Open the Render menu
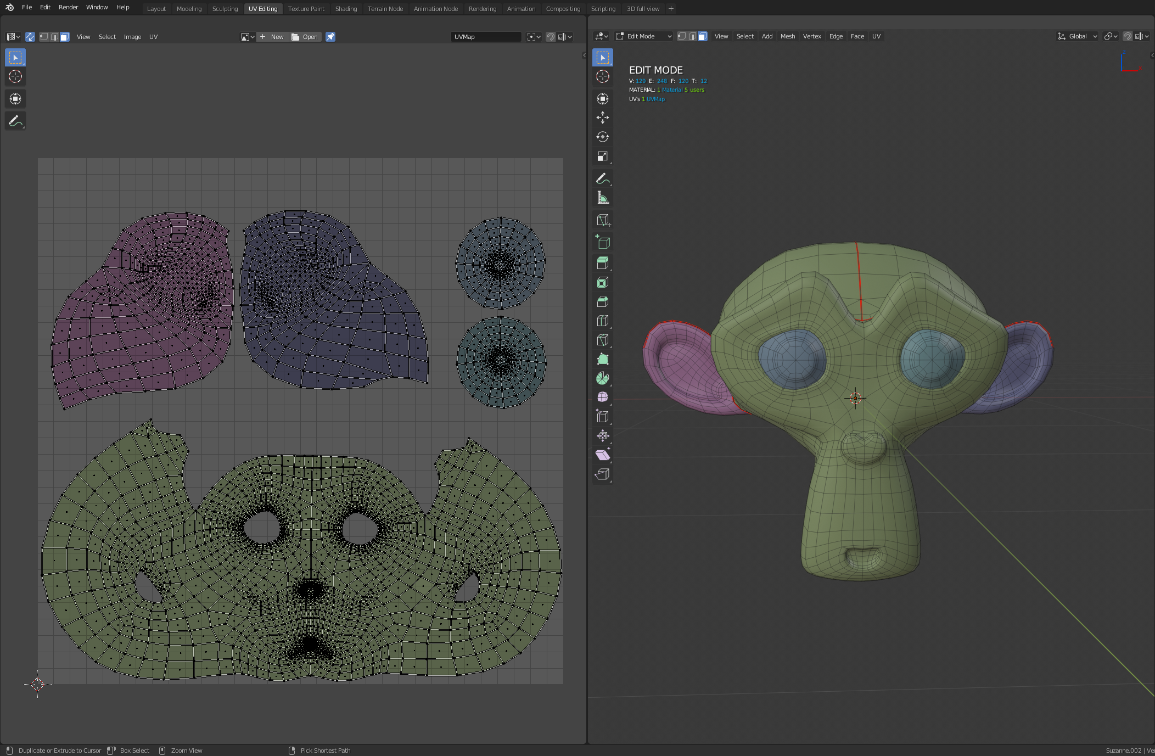The width and height of the screenshot is (1155, 756). (x=68, y=7)
